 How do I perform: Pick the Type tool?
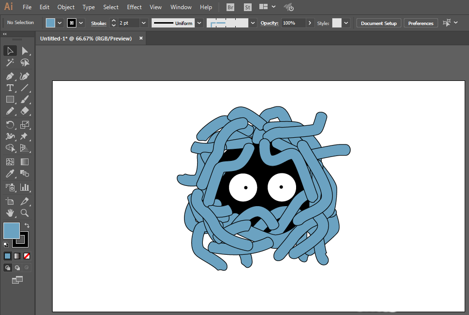click(x=10, y=88)
